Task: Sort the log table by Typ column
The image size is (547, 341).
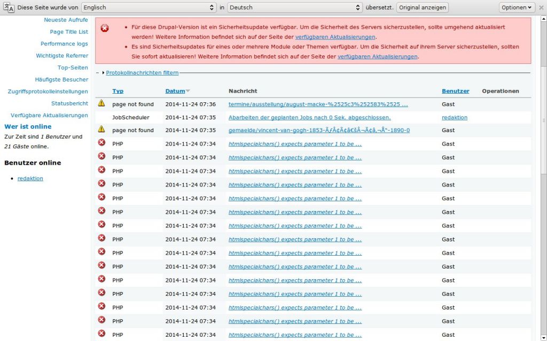Action: coord(118,91)
